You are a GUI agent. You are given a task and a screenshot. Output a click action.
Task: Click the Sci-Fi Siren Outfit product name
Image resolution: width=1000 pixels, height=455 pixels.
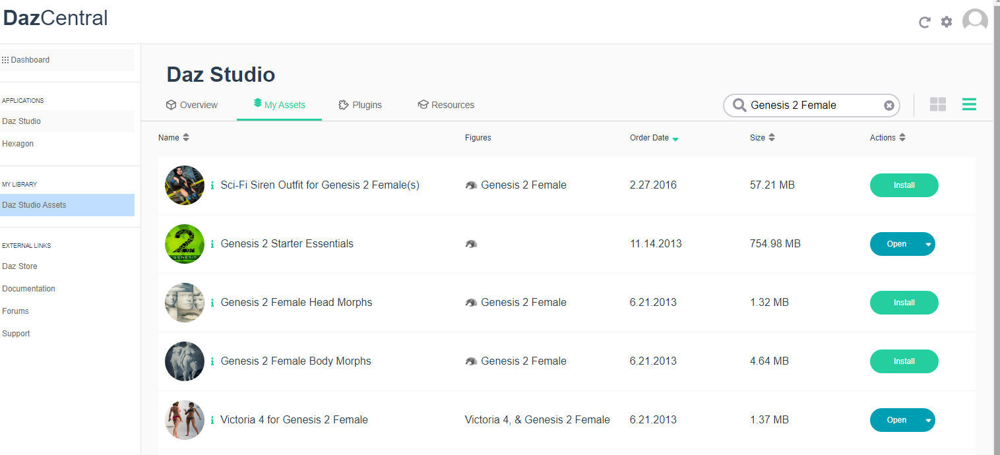[320, 185]
